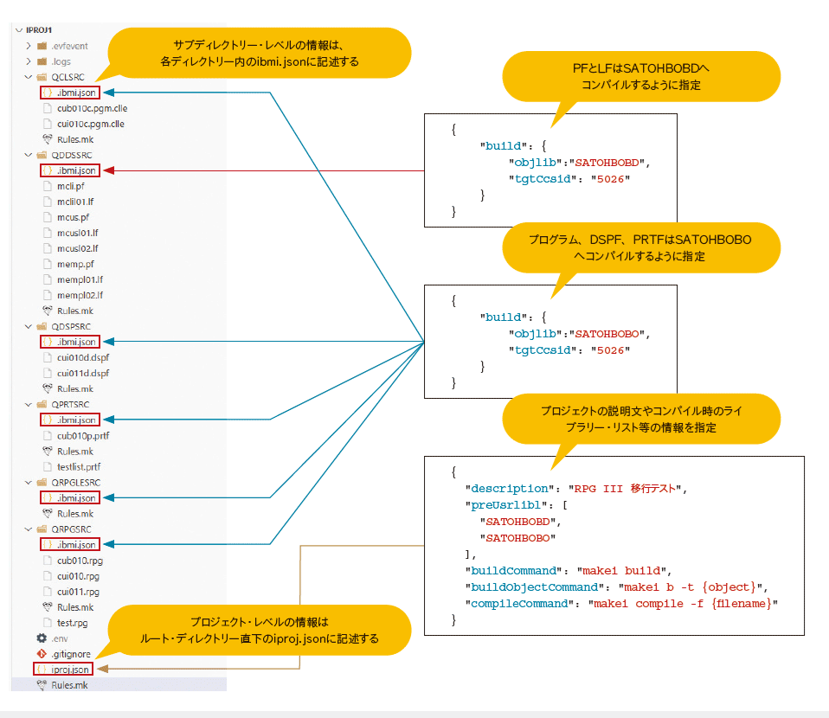
Task: Expand the .evfevent folder chevron
Action: pyautogui.click(x=29, y=46)
